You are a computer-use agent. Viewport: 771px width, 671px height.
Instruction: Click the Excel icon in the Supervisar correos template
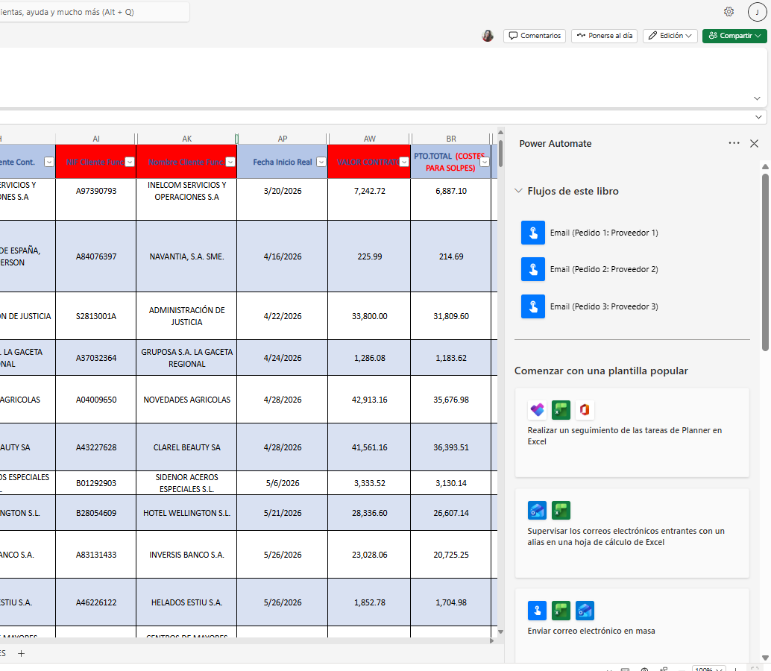(x=561, y=510)
